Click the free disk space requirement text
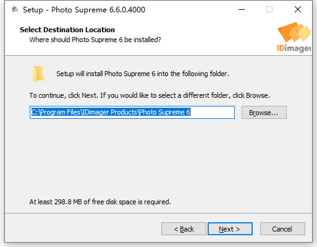Screen dimensions: 317x247 (x=100, y=202)
